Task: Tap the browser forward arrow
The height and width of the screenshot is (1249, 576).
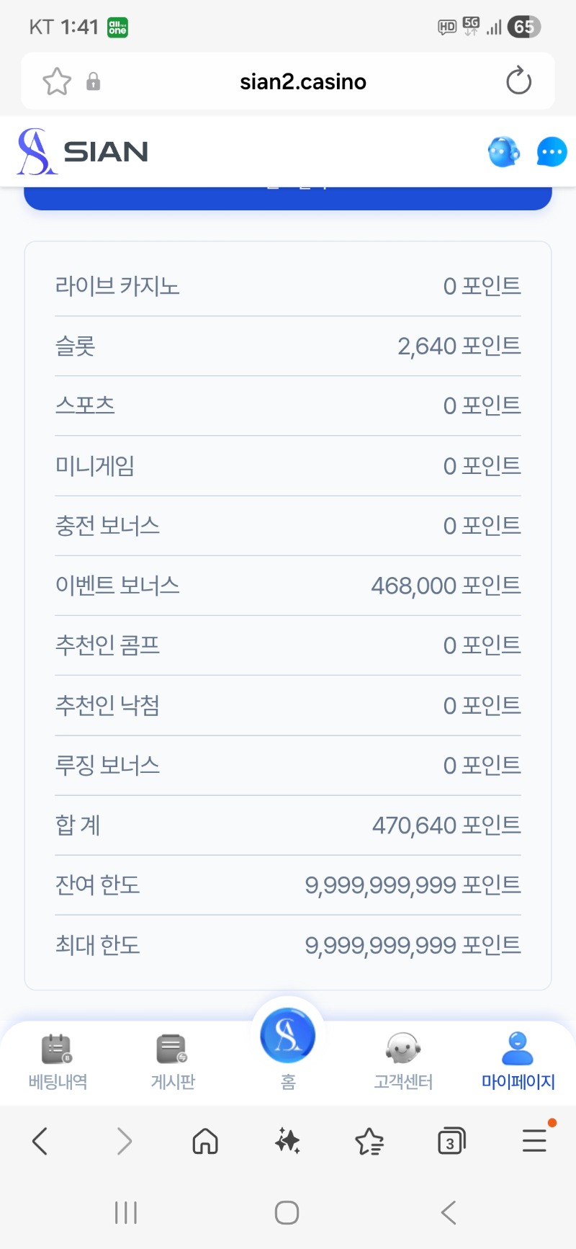Action: click(124, 1141)
